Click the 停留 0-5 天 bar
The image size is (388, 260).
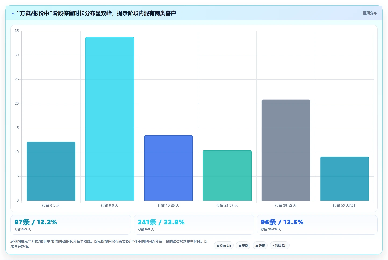51,171
